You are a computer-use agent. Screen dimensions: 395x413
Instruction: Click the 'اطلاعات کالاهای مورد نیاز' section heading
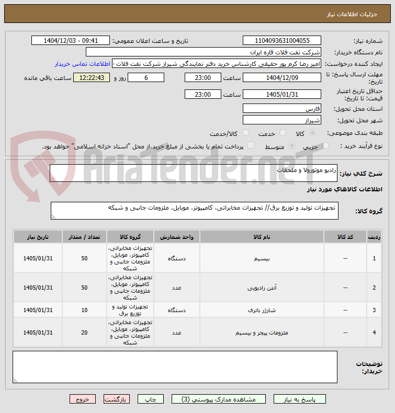click(x=345, y=189)
